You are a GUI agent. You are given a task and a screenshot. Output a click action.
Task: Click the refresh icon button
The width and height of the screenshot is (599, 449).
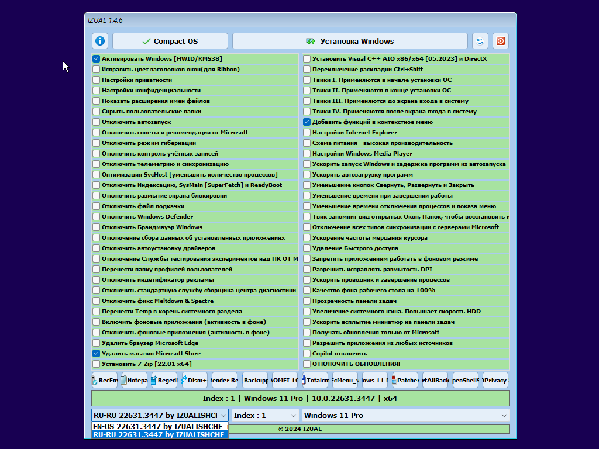click(x=480, y=41)
